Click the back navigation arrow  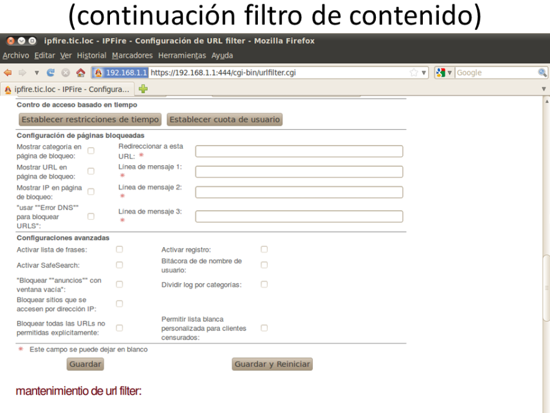pos(8,72)
